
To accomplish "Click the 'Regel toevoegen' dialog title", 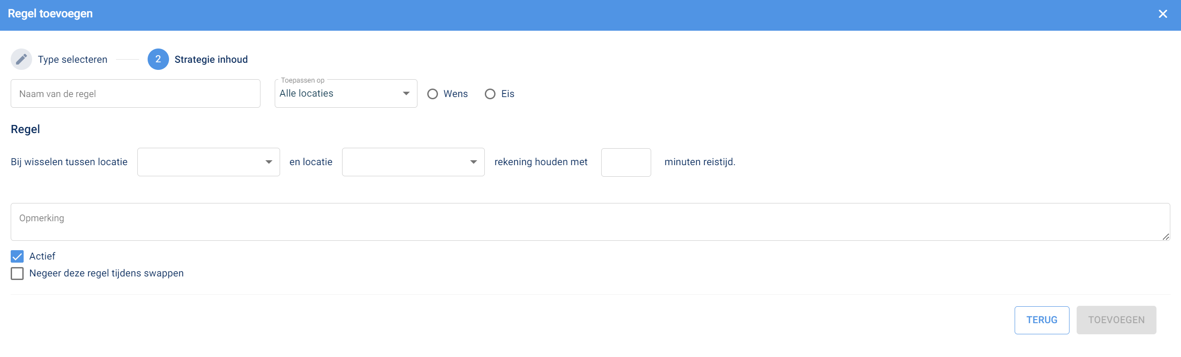I will [x=50, y=14].
